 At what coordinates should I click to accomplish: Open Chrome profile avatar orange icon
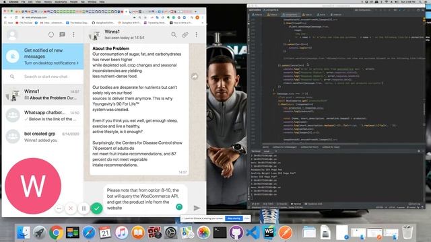pyautogui.click(x=197, y=17)
